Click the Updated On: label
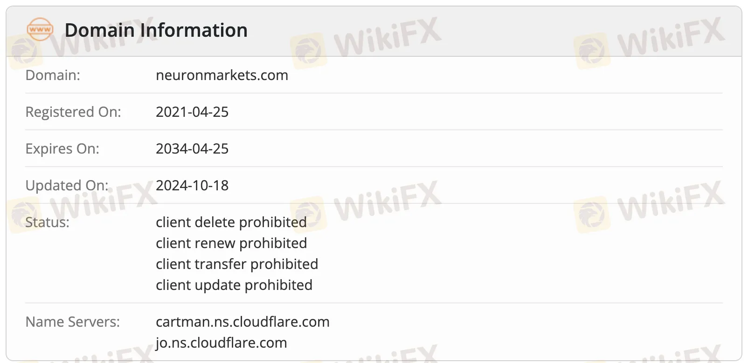748x363 pixels. [x=67, y=185]
